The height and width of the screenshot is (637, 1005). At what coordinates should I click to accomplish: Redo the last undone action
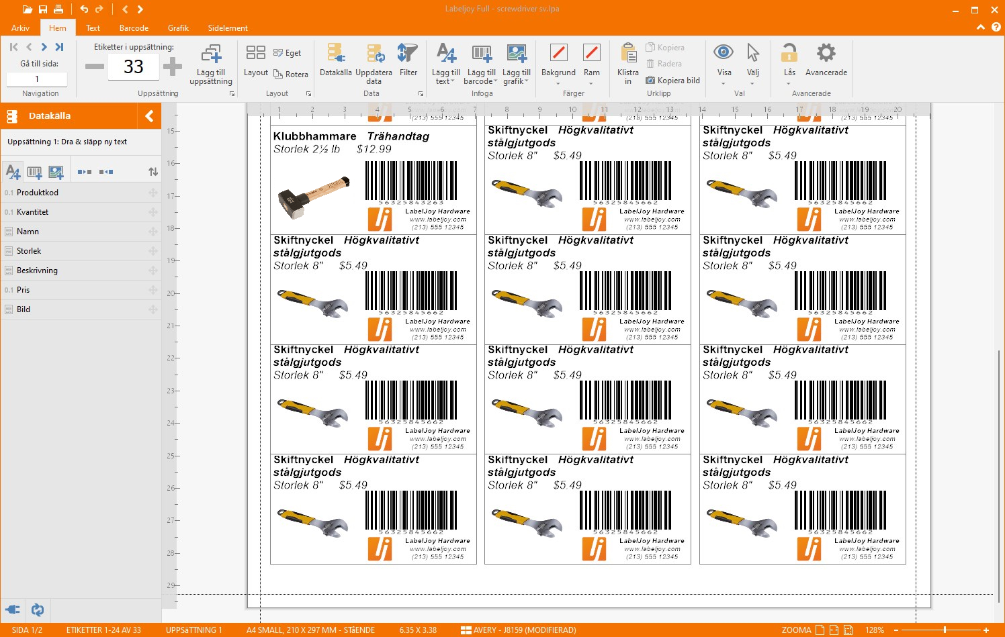click(99, 9)
